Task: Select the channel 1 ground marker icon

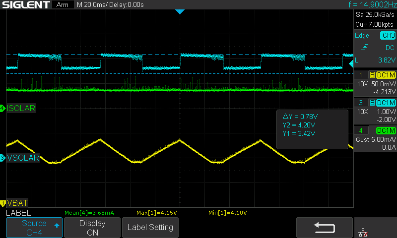Action: coord(2,203)
